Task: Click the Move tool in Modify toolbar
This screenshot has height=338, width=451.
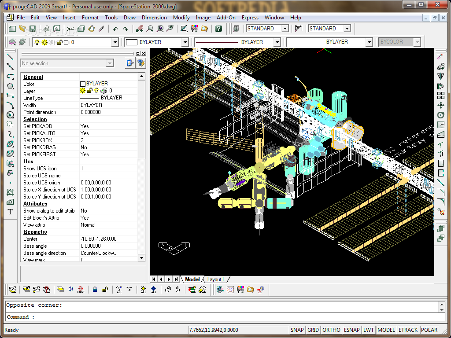Action: 440,105
